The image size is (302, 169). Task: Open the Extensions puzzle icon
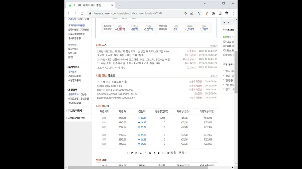tap(213, 13)
